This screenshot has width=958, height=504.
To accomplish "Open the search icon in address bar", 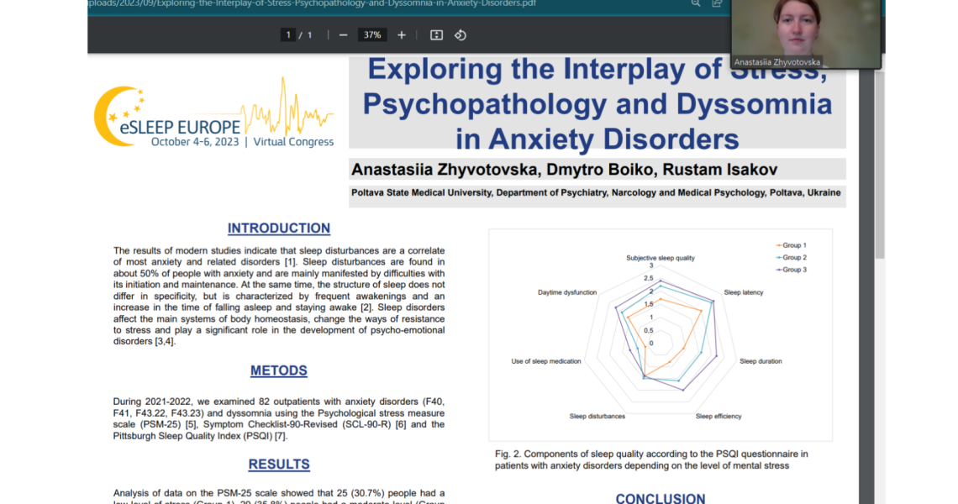I will [695, 3].
